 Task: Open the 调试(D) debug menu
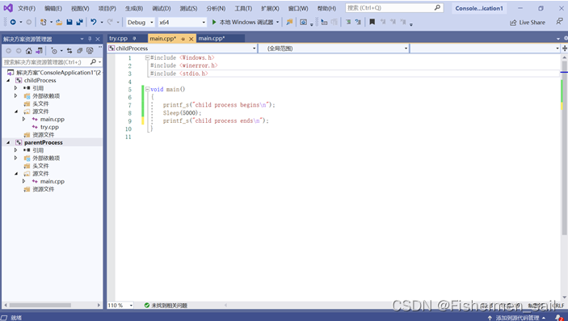click(x=162, y=8)
